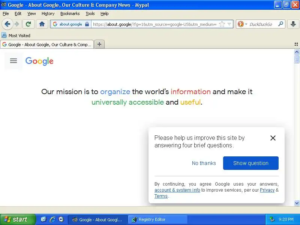Screen dimensions: 300x225
Task: Click the Show question button
Action: pos(250,163)
